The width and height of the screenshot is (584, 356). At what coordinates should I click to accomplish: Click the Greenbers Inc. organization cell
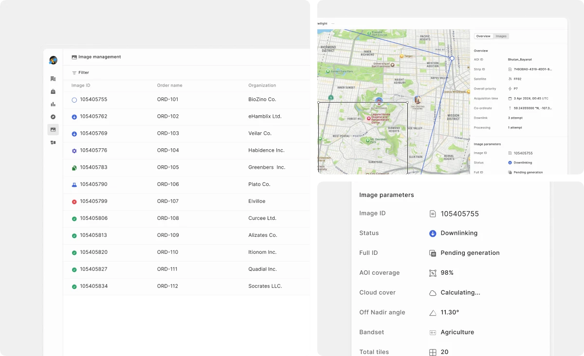click(267, 167)
